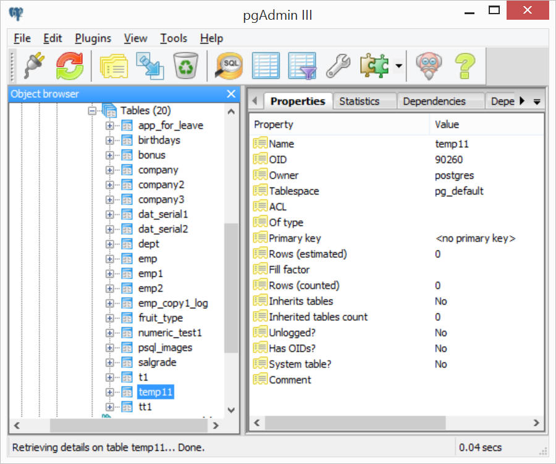Click the yellow question mark Help icon
Screen dimensions: 556x464
click(x=465, y=66)
